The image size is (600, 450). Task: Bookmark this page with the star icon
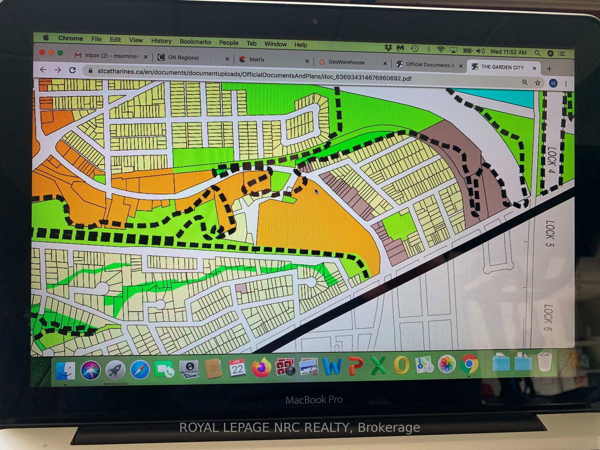point(537,82)
